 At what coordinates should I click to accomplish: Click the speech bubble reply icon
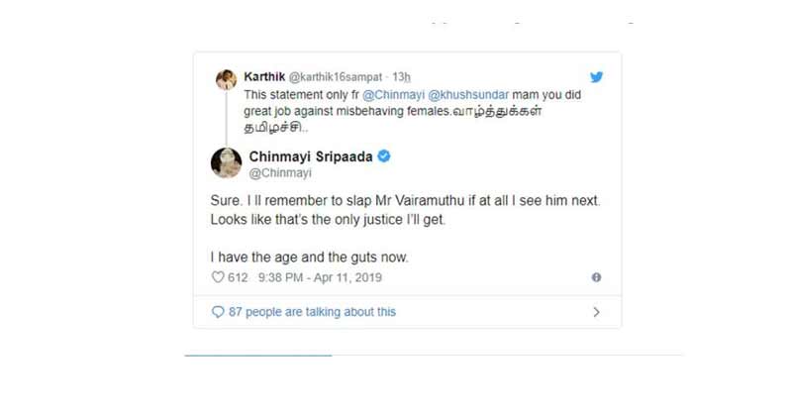point(218,312)
